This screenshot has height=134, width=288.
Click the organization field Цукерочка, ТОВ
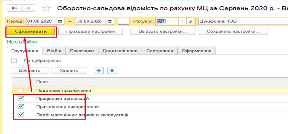click(242, 21)
